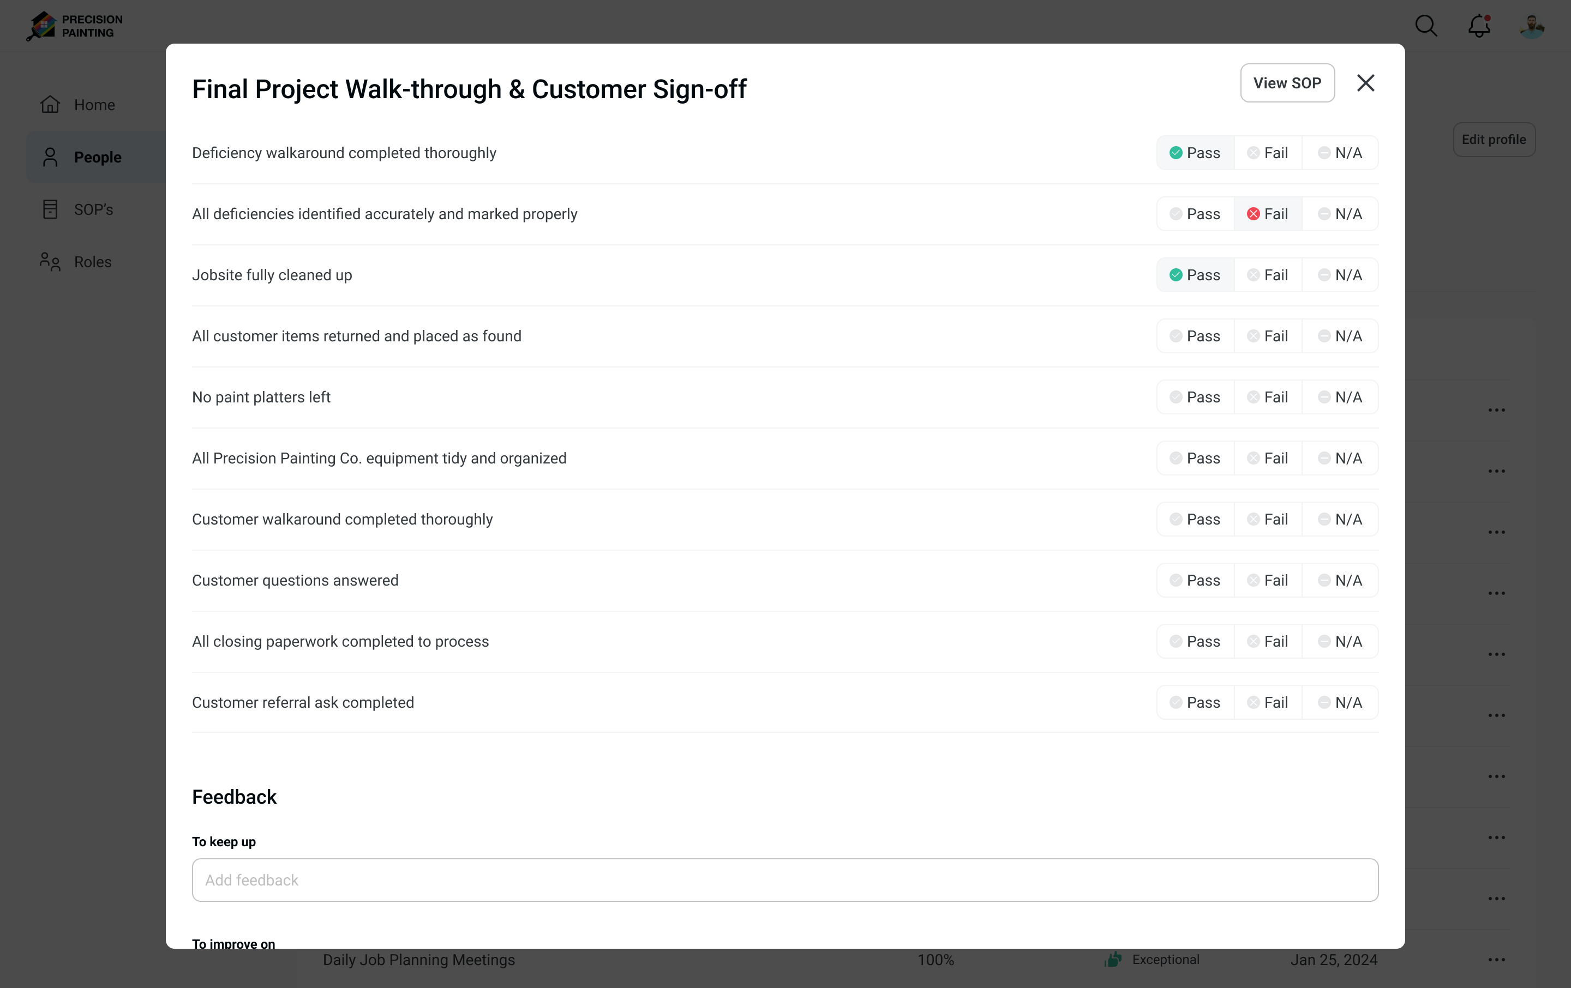The width and height of the screenshot is (1571, 988).
Task: Mark 'No paint platters left' as Pass
Action: 1195,397
